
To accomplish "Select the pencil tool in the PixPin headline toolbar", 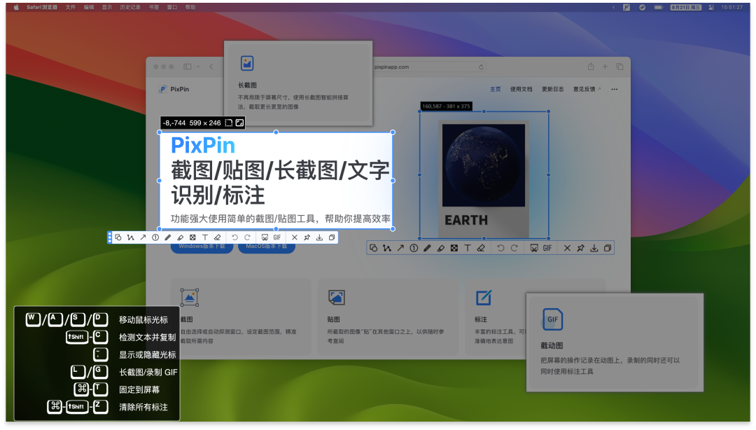I will click(x=168, y=237).
